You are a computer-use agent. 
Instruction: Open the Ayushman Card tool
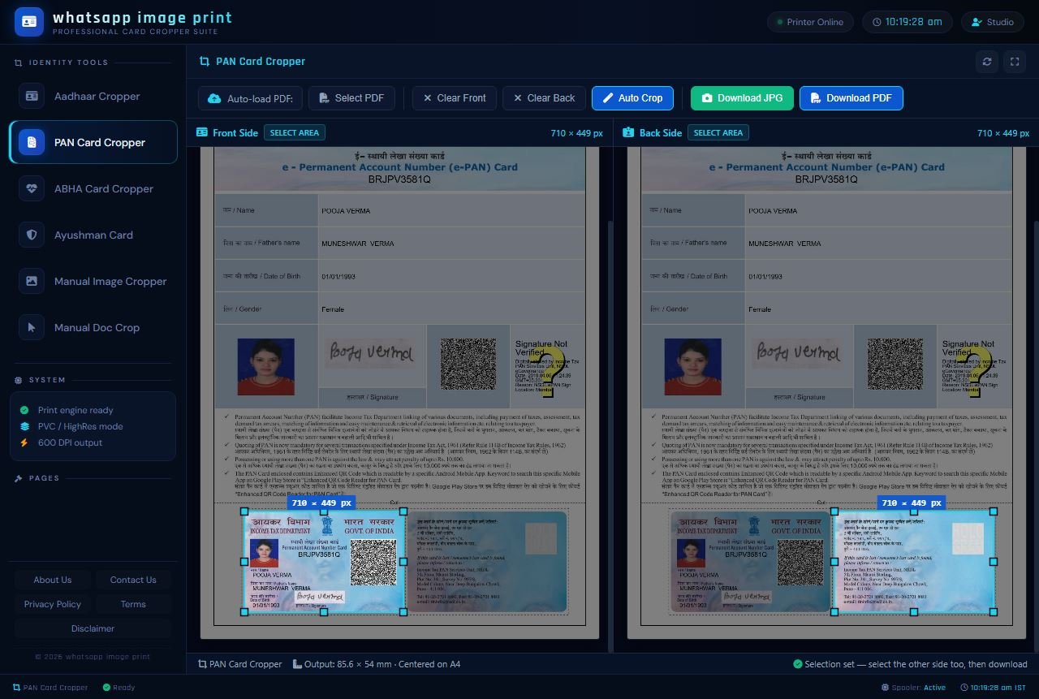click(x=93, y=235)
